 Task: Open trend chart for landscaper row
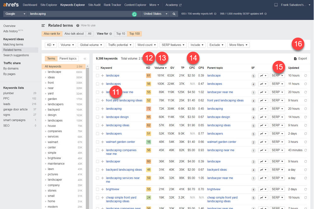(263, 161)
